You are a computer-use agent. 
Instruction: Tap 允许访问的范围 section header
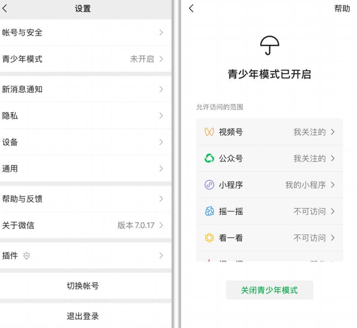pos(220,107)
